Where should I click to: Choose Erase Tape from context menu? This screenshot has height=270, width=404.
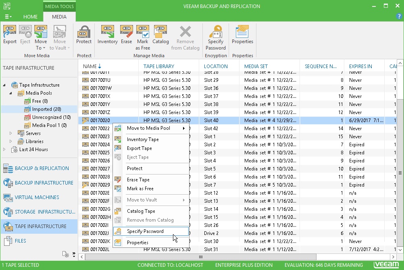coord(151,180)
